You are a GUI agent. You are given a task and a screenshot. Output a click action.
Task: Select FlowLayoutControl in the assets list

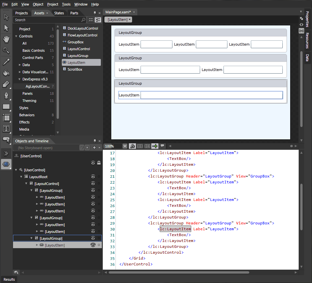82,35
